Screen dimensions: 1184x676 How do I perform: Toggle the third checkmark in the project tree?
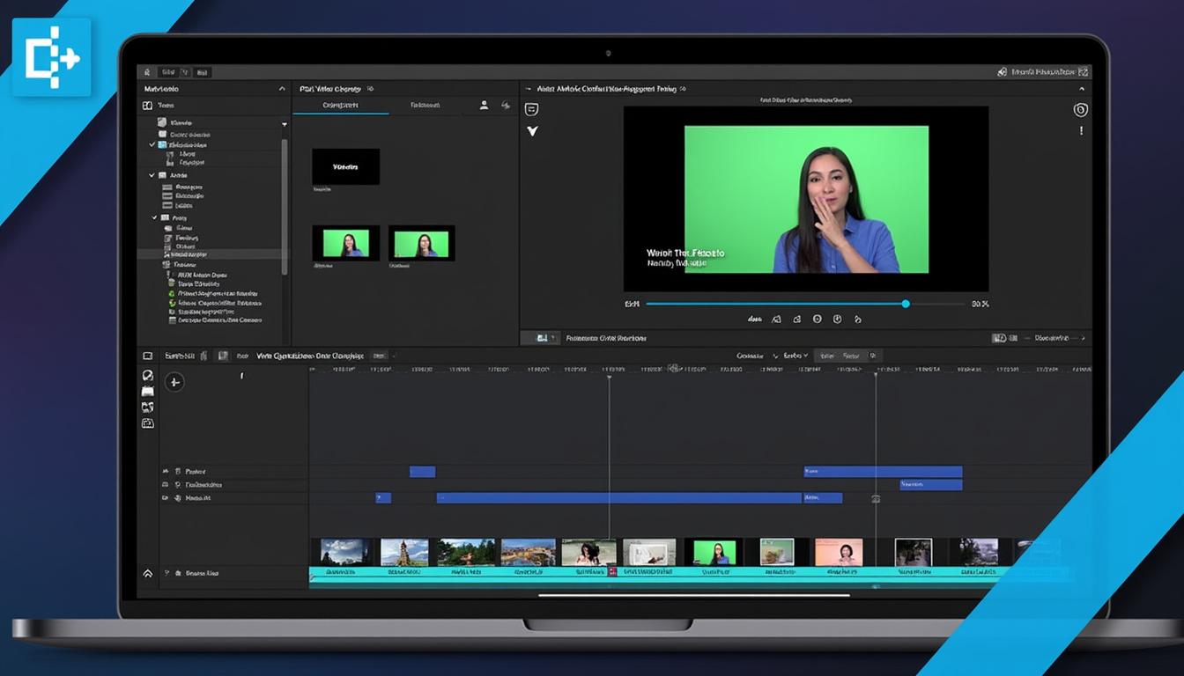155,217
